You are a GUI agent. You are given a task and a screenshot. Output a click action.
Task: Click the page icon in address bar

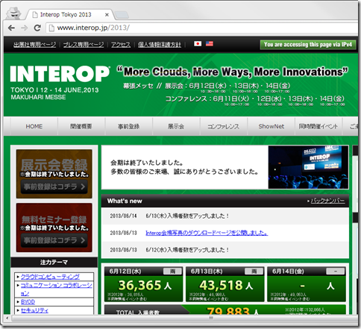tap(51, 28)
